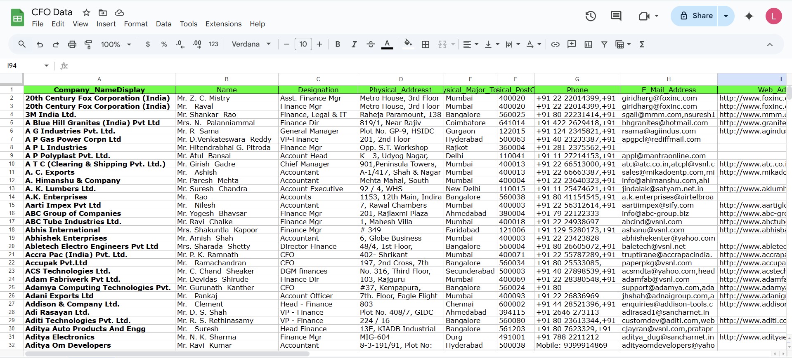Increase the font size
Image resolution: width=792 pixels, height=358 pixels.
319,44
